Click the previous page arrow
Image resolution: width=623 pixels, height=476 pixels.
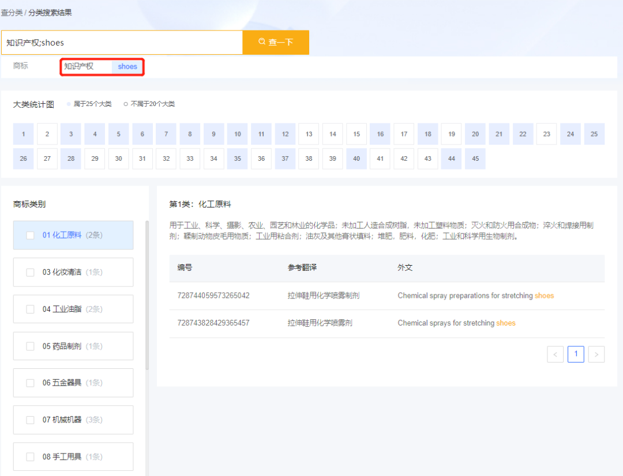[555, 354]
